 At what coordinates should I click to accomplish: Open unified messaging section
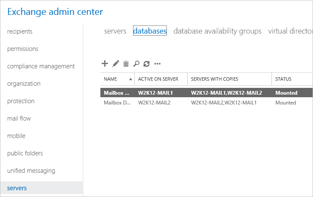[x=31, y=171]
